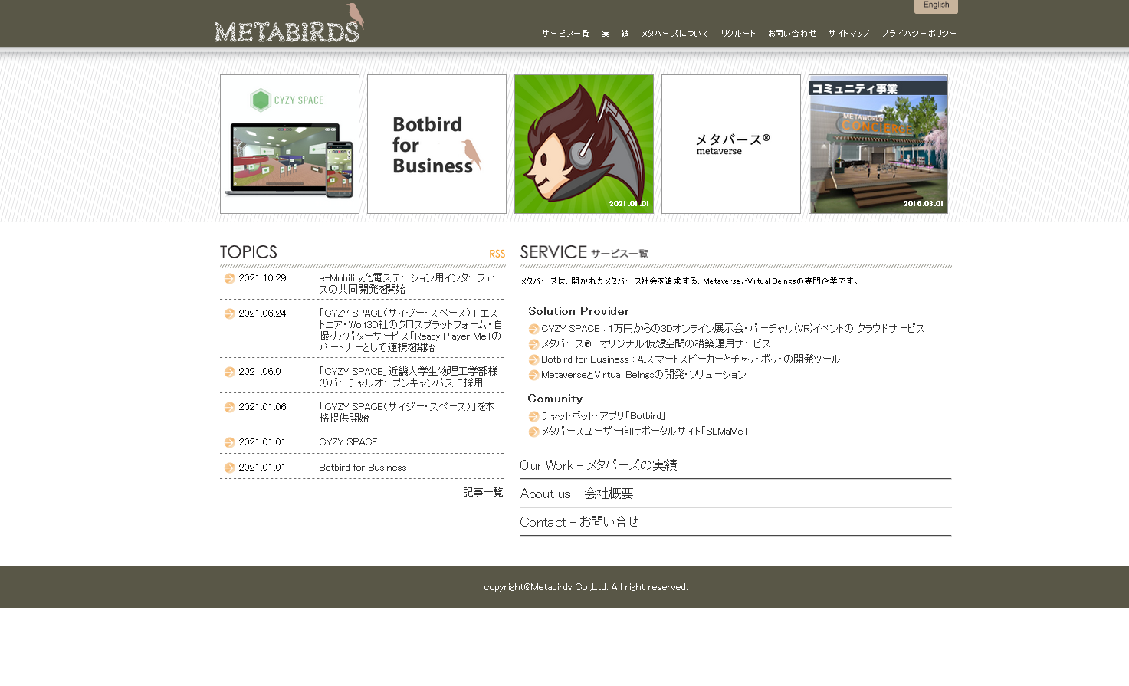Open the CYZY SPACE banner thumbnail
Image resolution: width=1129 pixels, height=686 pixels.
tap(290, 144)
